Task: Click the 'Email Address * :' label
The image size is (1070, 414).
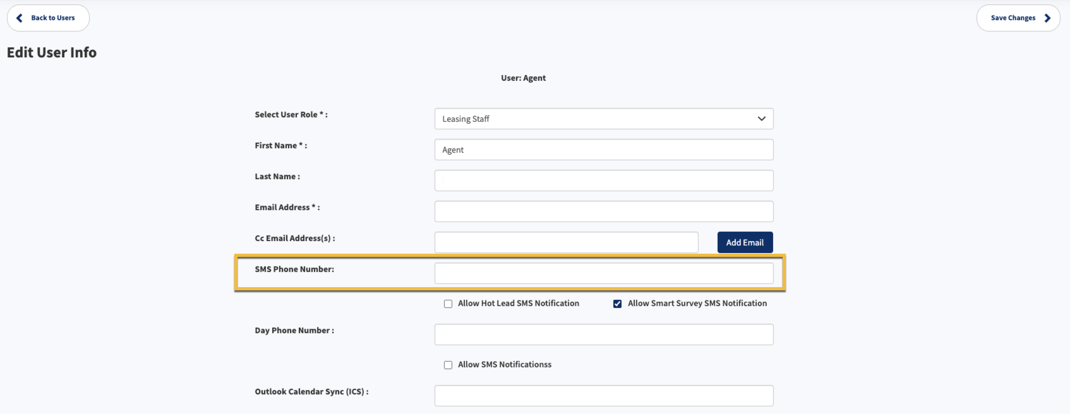Action: tap(287, 207)
